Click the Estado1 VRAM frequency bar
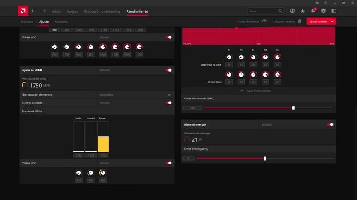The height and width of the screenshot is (200, 357). click(x=91, y=137)
